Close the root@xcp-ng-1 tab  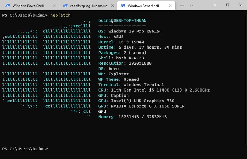112,6
